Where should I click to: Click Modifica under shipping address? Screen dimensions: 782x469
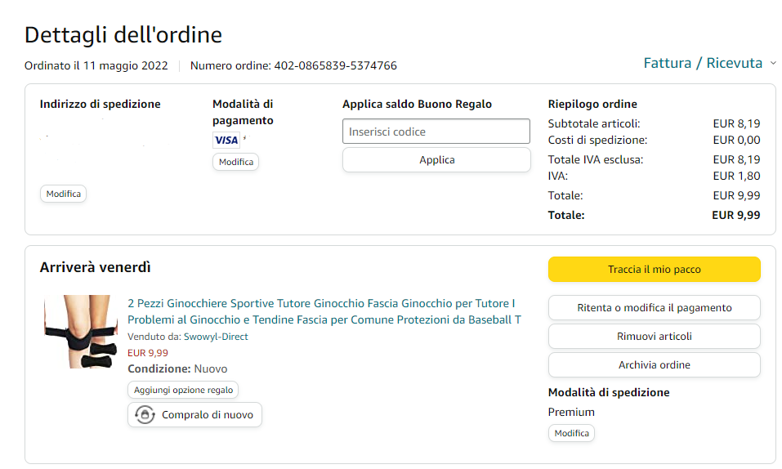point(63,194)
